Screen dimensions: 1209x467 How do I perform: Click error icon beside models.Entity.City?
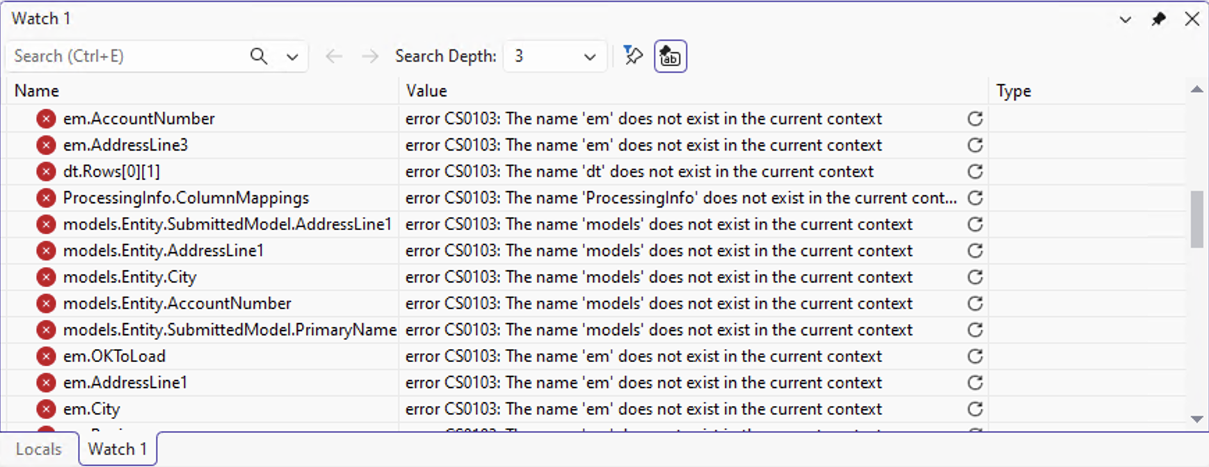pos(46,277)
